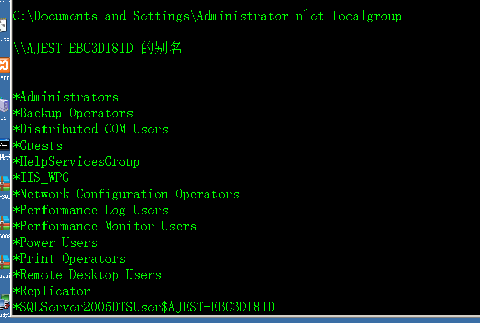
Task: Select the RAR archive labeled 6002
Action: (5, 223)
